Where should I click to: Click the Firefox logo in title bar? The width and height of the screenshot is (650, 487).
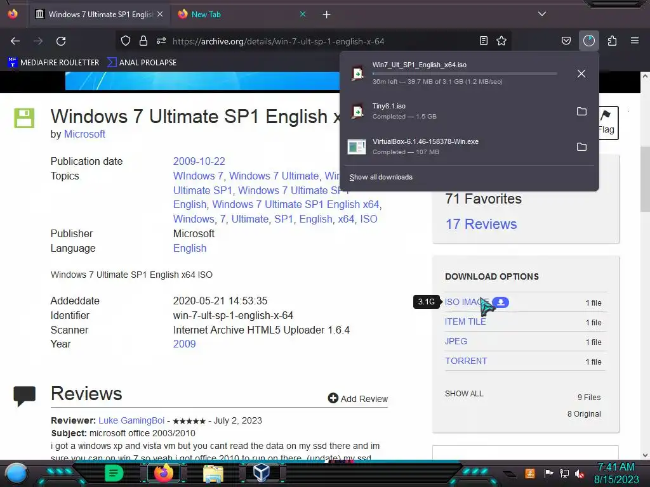(13, 14)
